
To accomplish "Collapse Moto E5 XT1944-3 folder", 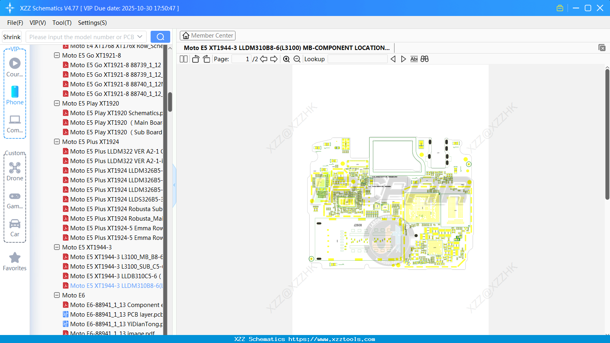I will pos(57,247).
